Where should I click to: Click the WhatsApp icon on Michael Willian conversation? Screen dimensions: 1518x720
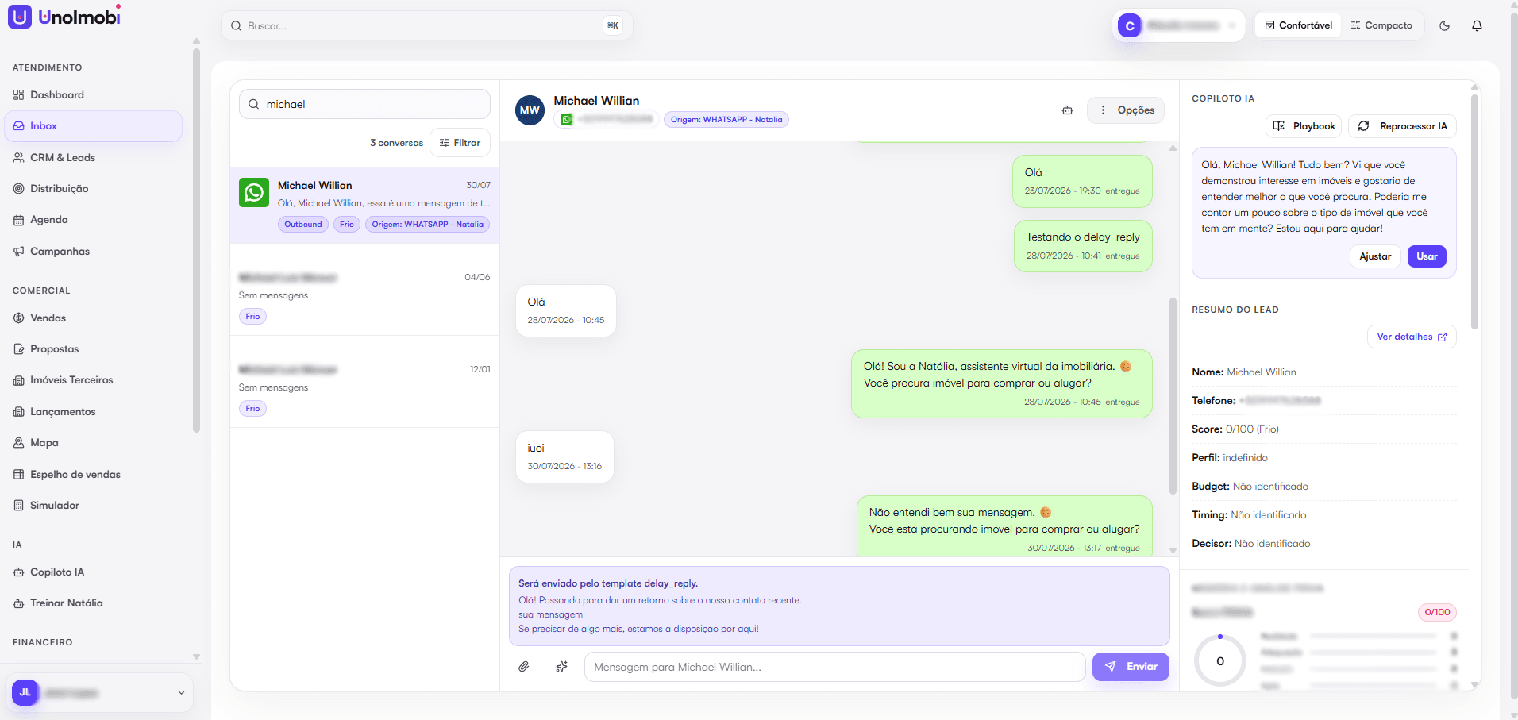coord(254,193)
